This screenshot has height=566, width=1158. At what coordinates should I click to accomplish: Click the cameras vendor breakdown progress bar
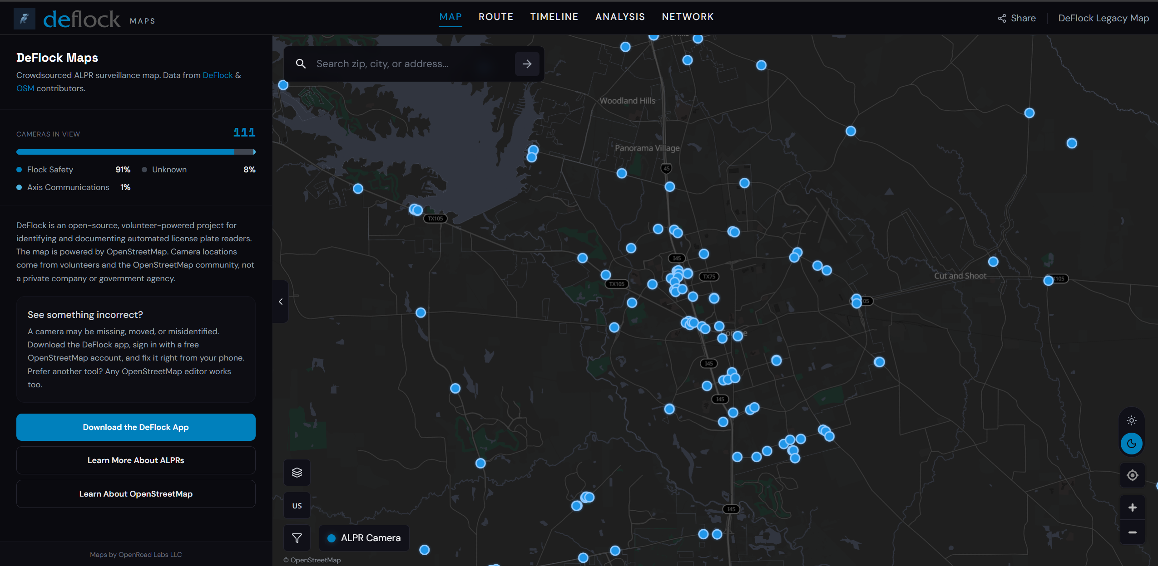pos(136,152)
